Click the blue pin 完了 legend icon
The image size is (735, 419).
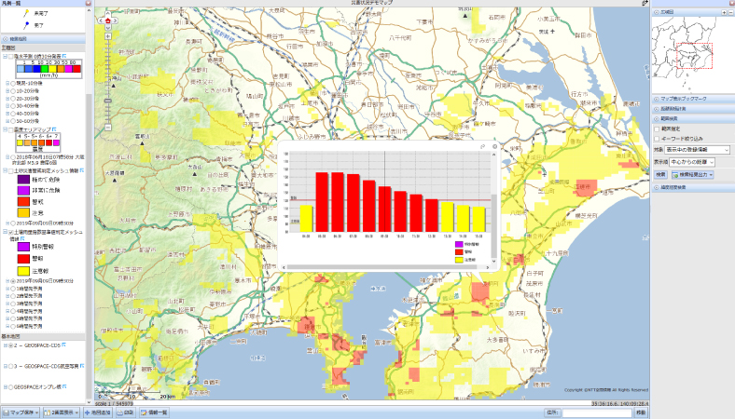26,25
